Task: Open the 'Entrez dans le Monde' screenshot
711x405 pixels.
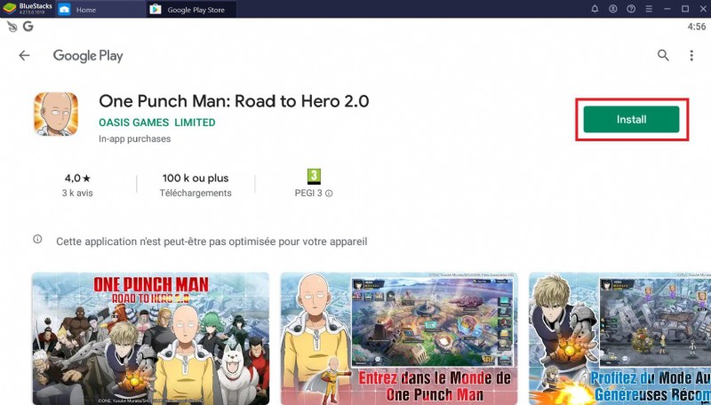Action: (x=398, y=338)
